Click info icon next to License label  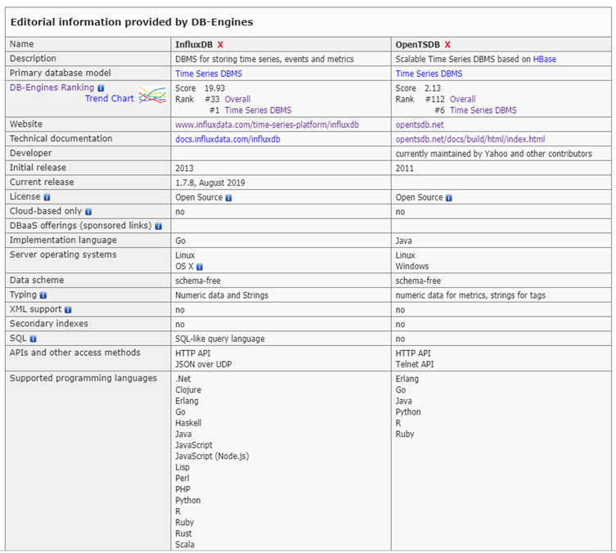click(x=47, y=197)
